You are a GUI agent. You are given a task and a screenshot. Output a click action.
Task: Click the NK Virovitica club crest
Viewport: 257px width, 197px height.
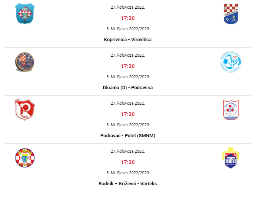click(231, 14)
